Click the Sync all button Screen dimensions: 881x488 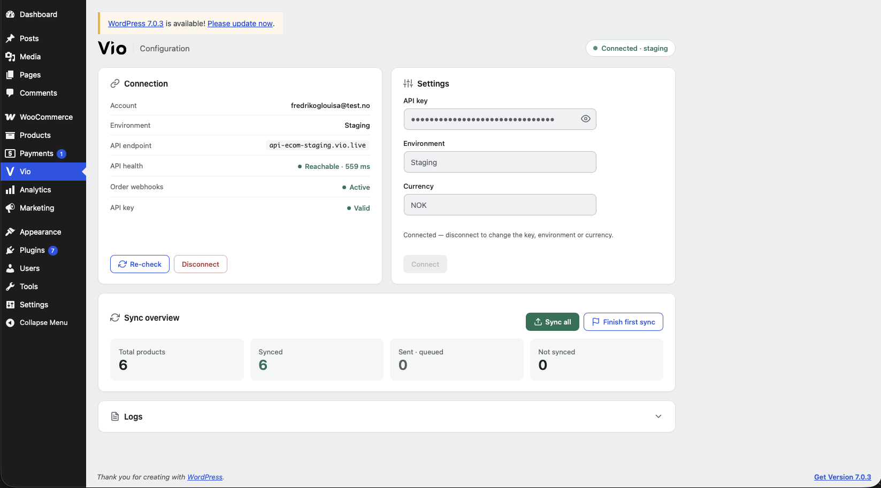coord(553,322)
